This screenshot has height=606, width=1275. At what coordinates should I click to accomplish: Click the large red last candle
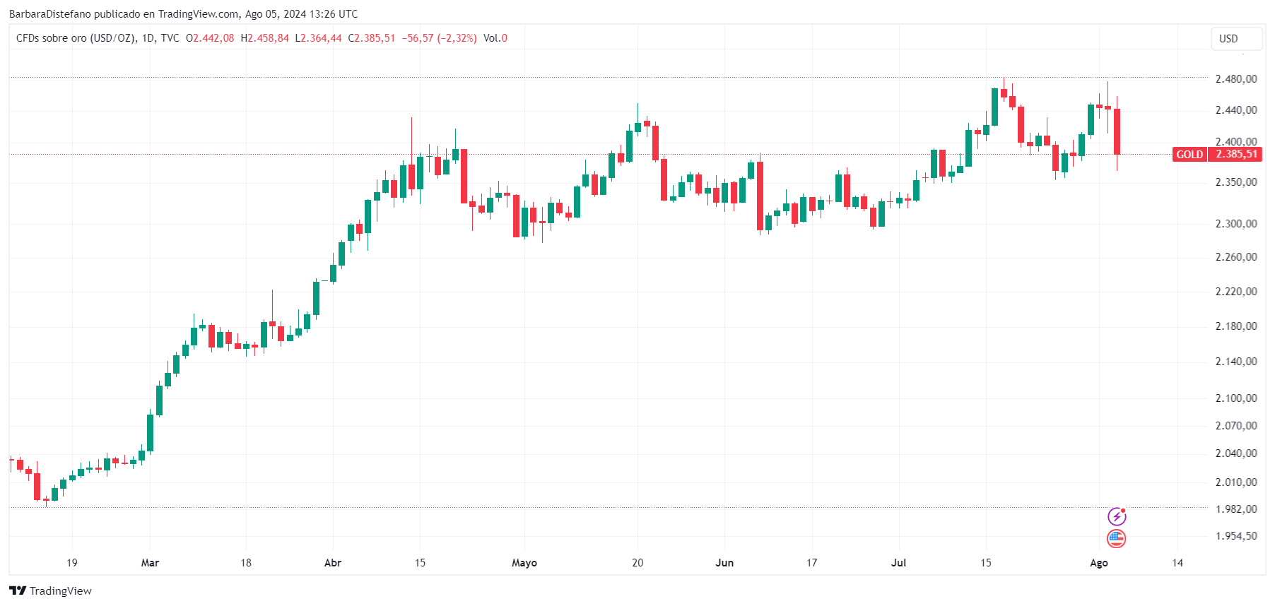[1117, 132]
